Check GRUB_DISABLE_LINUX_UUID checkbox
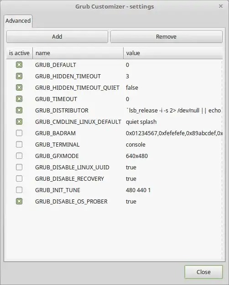Screen dimensions: 229x285 [19, 167]
